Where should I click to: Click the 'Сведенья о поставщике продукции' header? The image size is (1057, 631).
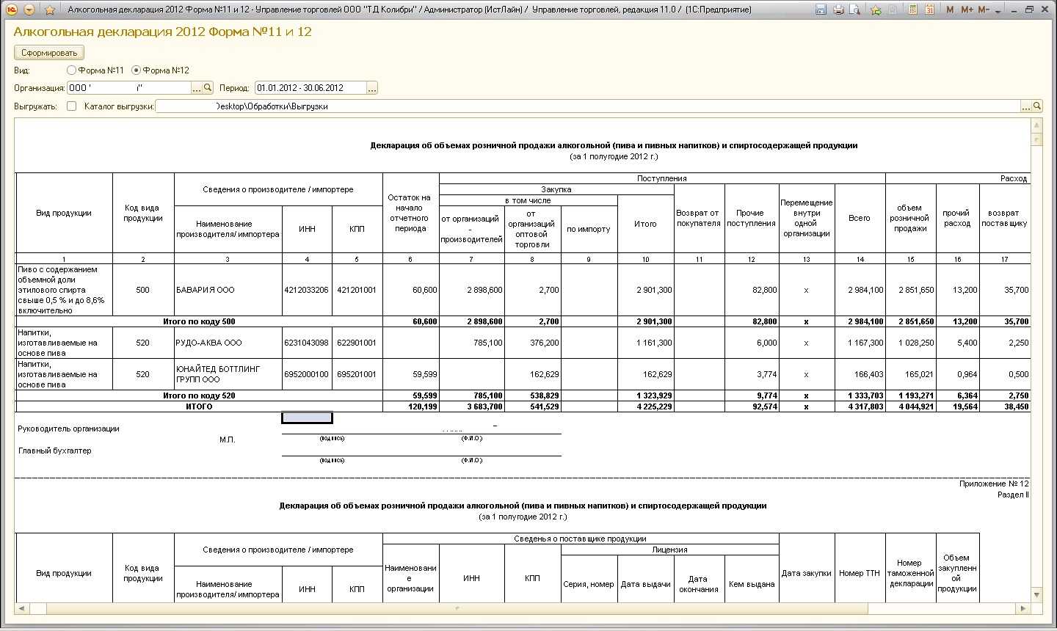tap(581, 539)
